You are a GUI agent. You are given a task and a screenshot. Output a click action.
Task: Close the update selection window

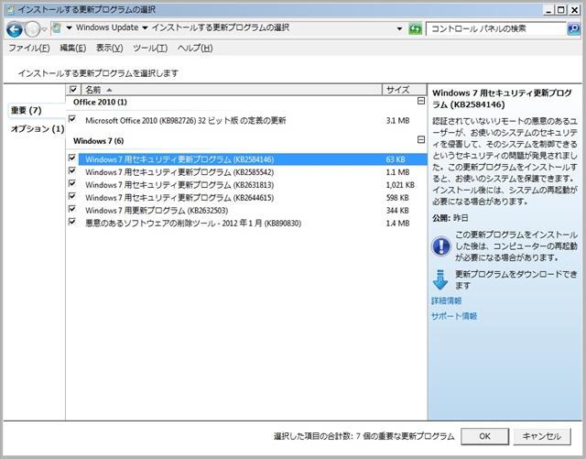574,10
